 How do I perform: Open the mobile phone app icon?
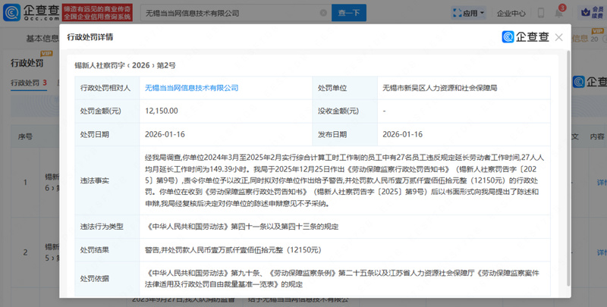[x=540, y=13]
